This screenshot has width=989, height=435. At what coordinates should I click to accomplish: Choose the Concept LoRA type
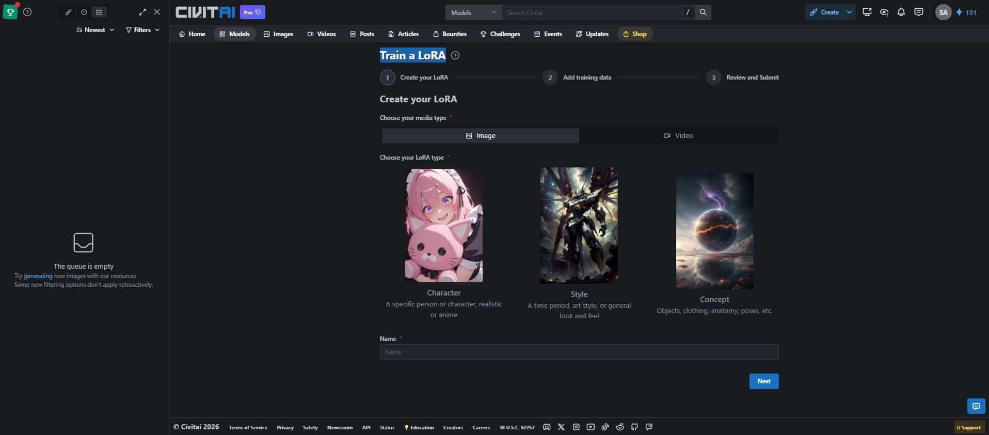[x=714, y=243]
